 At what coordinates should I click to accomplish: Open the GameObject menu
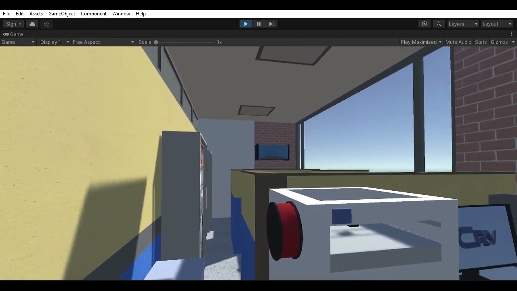(x=62, y=14)
